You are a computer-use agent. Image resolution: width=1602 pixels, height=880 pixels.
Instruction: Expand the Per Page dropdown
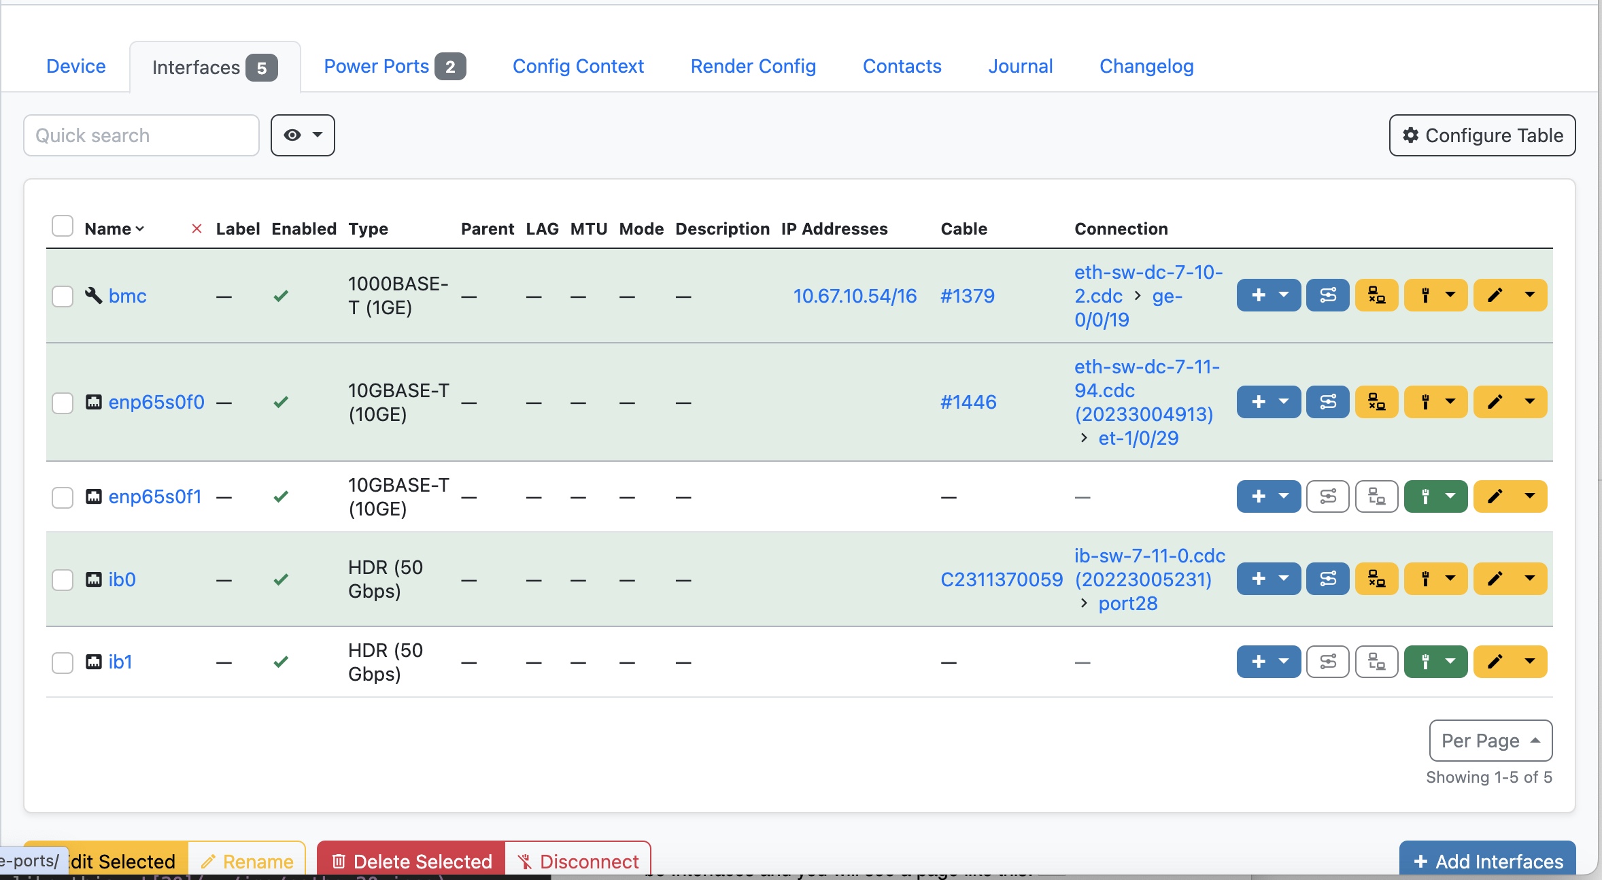pyautogui.click(x=1490, y=741)
